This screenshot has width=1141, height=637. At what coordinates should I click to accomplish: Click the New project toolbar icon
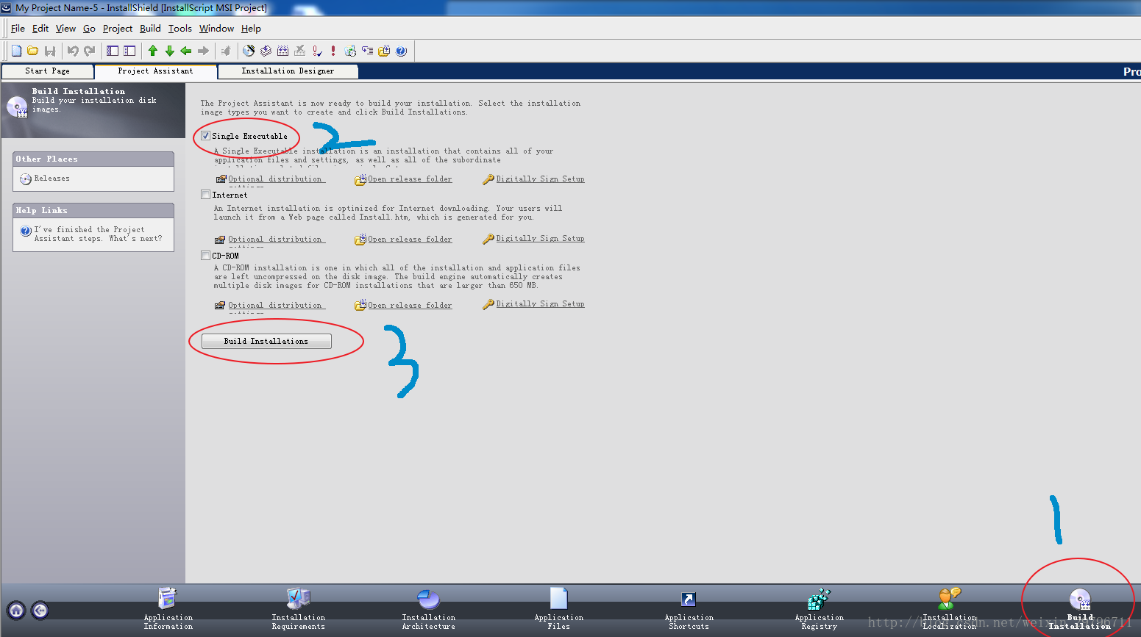pyautogui.click(x=16, y=51)
